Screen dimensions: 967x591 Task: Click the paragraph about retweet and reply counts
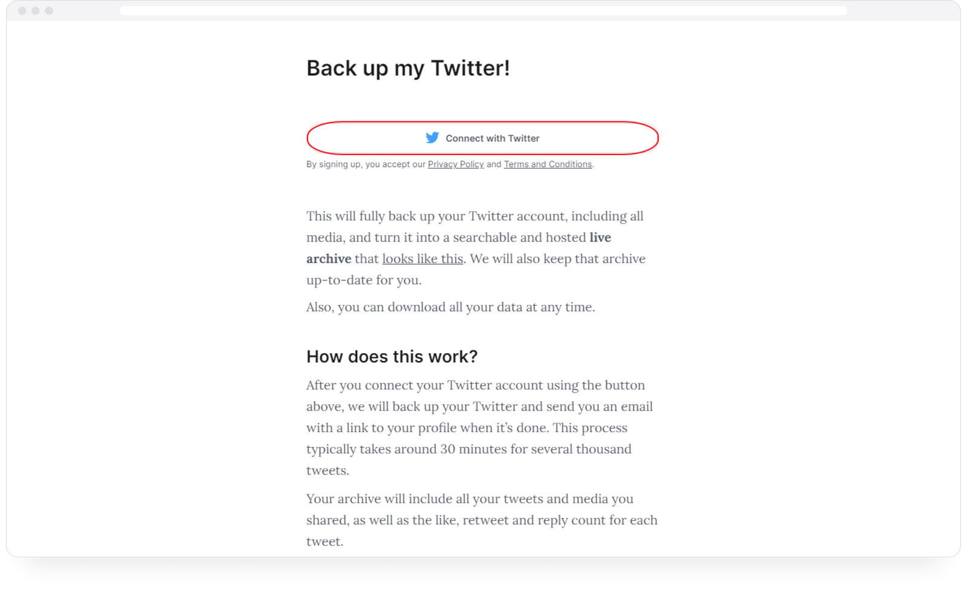pos(481,520)
